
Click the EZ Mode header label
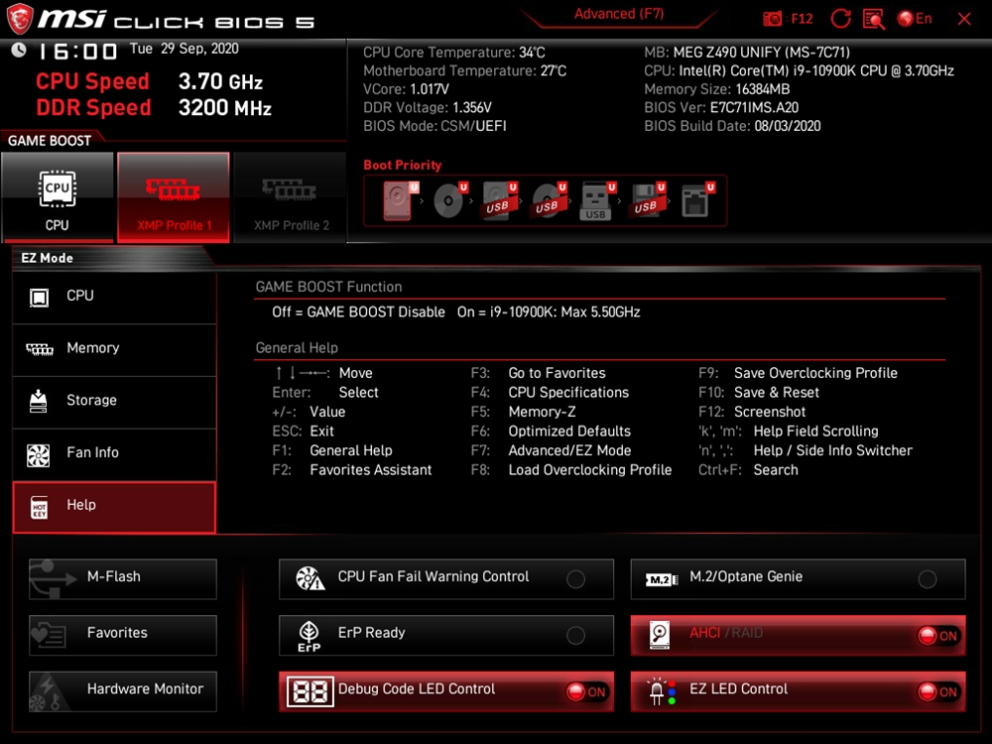(47, 258)
